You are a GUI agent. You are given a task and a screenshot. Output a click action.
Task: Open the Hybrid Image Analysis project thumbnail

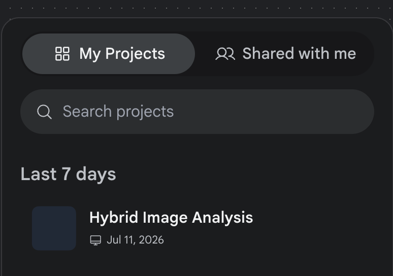coord(54,228)
